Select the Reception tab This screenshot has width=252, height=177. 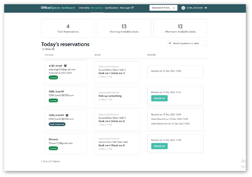click(x=97, y=7)
